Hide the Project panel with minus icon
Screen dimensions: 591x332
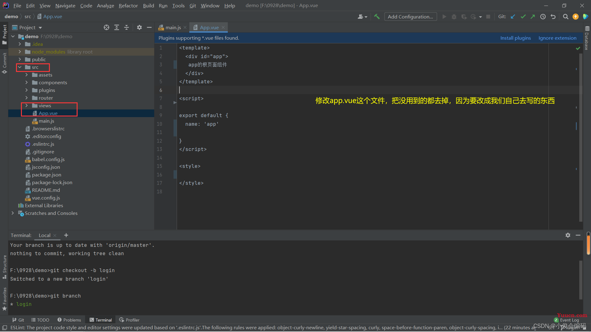pyautogui.click(x=149, y=27)
